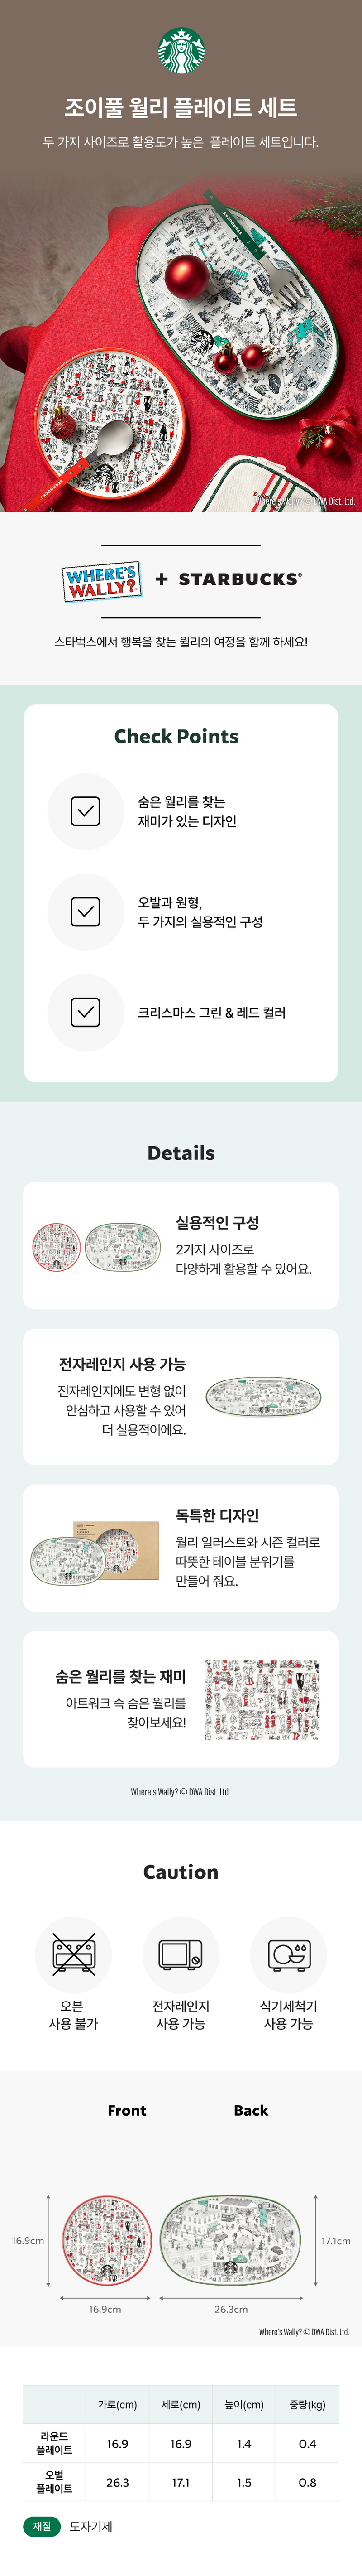Image resolution: width=362 pixels, height=2576 pixels.
Task: Toggle checkbox next to 크리스마스 그린 & 레드 컬러
Action: tap(86, 1012)
